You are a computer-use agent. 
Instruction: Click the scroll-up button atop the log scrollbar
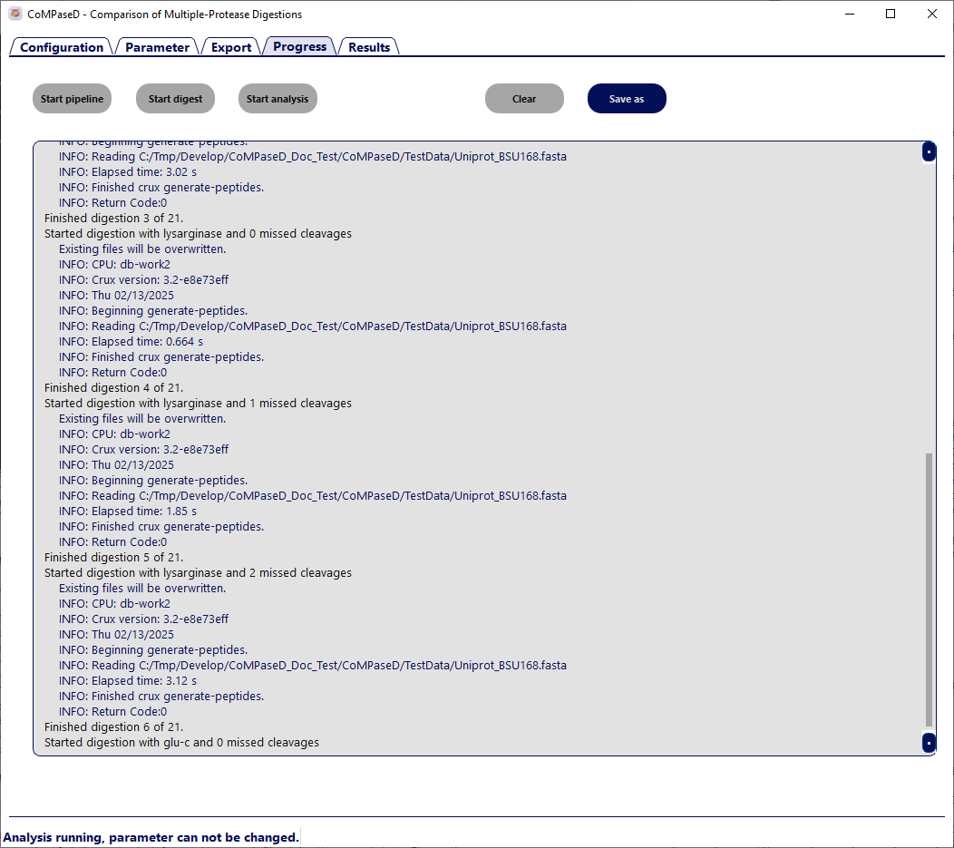929,151
